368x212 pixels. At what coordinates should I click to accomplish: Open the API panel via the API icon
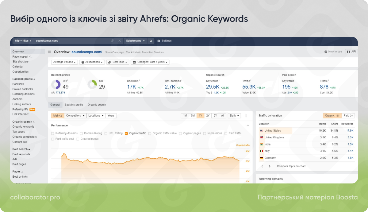351,52
